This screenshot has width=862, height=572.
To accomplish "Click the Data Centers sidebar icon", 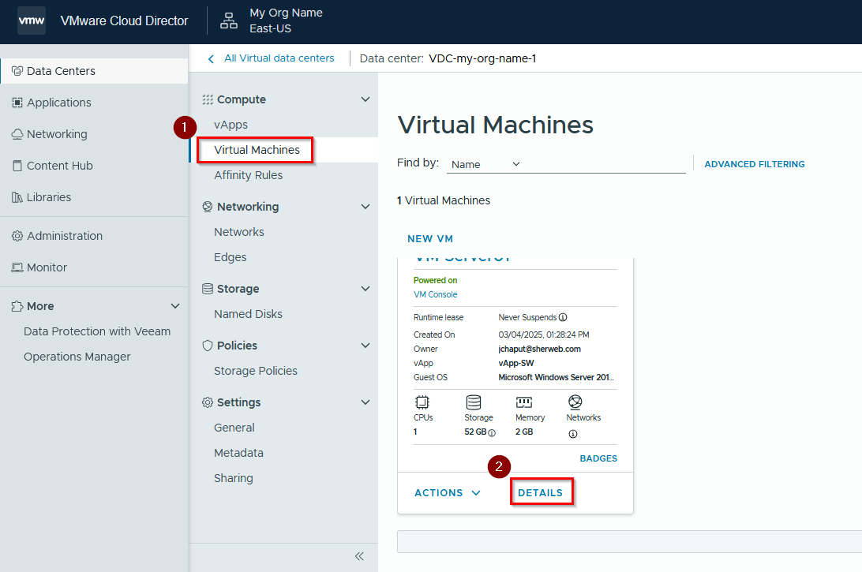I will point(17,71).
